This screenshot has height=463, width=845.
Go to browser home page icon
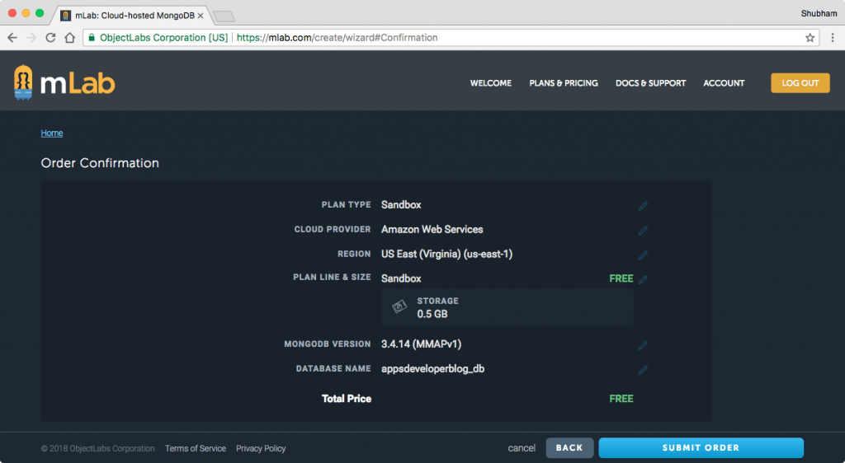click(x=70, y=38)
